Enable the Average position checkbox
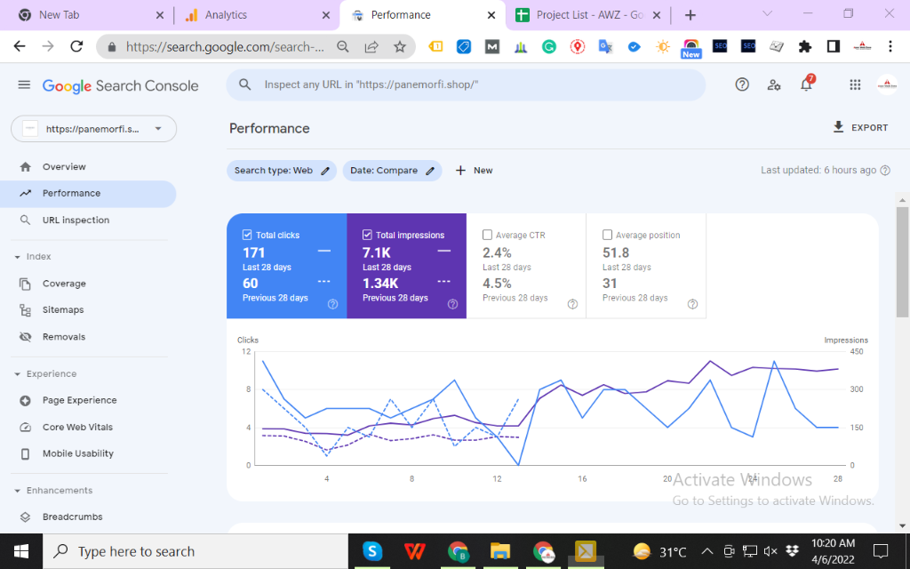910x569 pixels. 608,235
